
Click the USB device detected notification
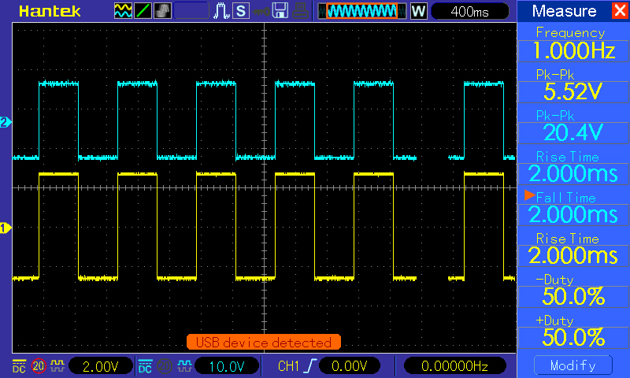pos(264,343)
